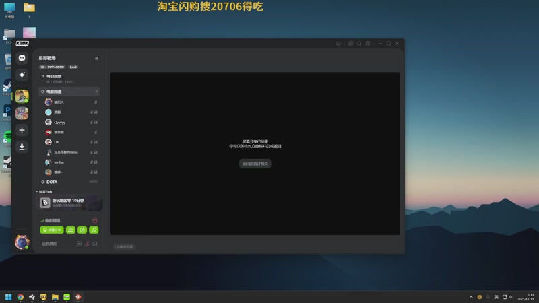Click the second green voice control button

coord(71,230)
